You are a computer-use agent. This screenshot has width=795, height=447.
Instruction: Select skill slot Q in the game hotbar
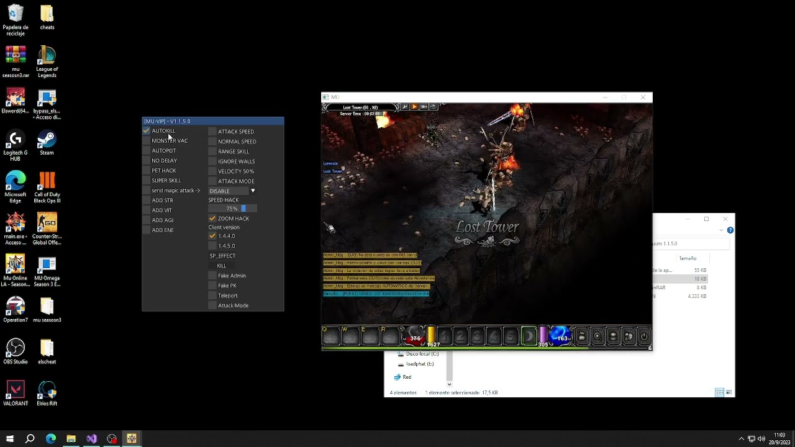click(x=331, y=336)
